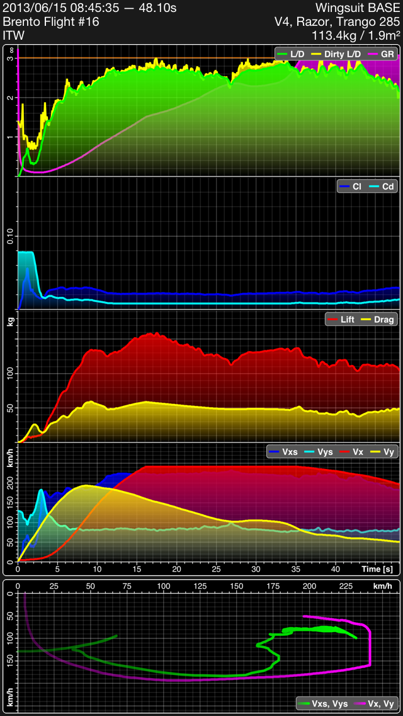Click the green L/D legend swatch
Viewport: 403px width, 716px height.
(x=283, y=54)
